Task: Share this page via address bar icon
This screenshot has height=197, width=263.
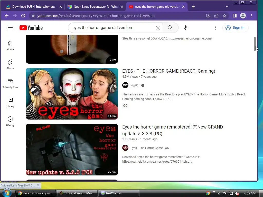Action: pyautogui.click(x=216, y=16)
